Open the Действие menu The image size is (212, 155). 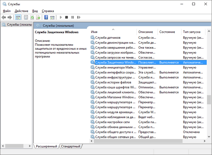coord(21,11)
